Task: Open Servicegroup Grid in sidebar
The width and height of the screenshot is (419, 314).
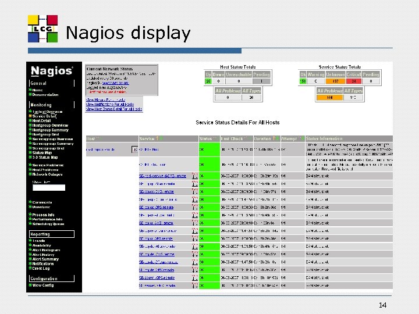Action: [48, 148]
